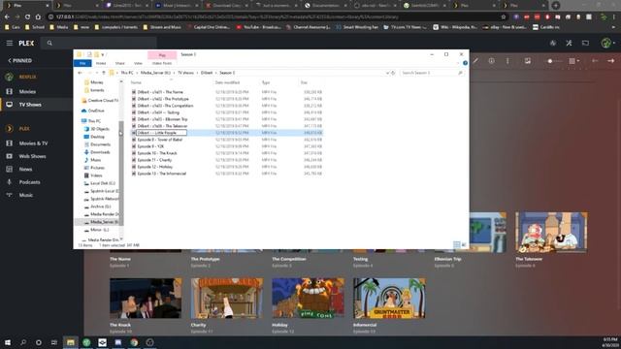Click the Explorer help icon

[x=465, y=63]
